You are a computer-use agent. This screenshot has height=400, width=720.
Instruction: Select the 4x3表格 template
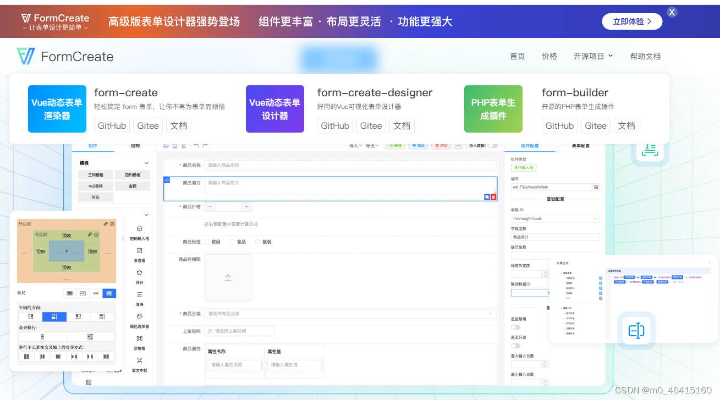coord(95,186)
